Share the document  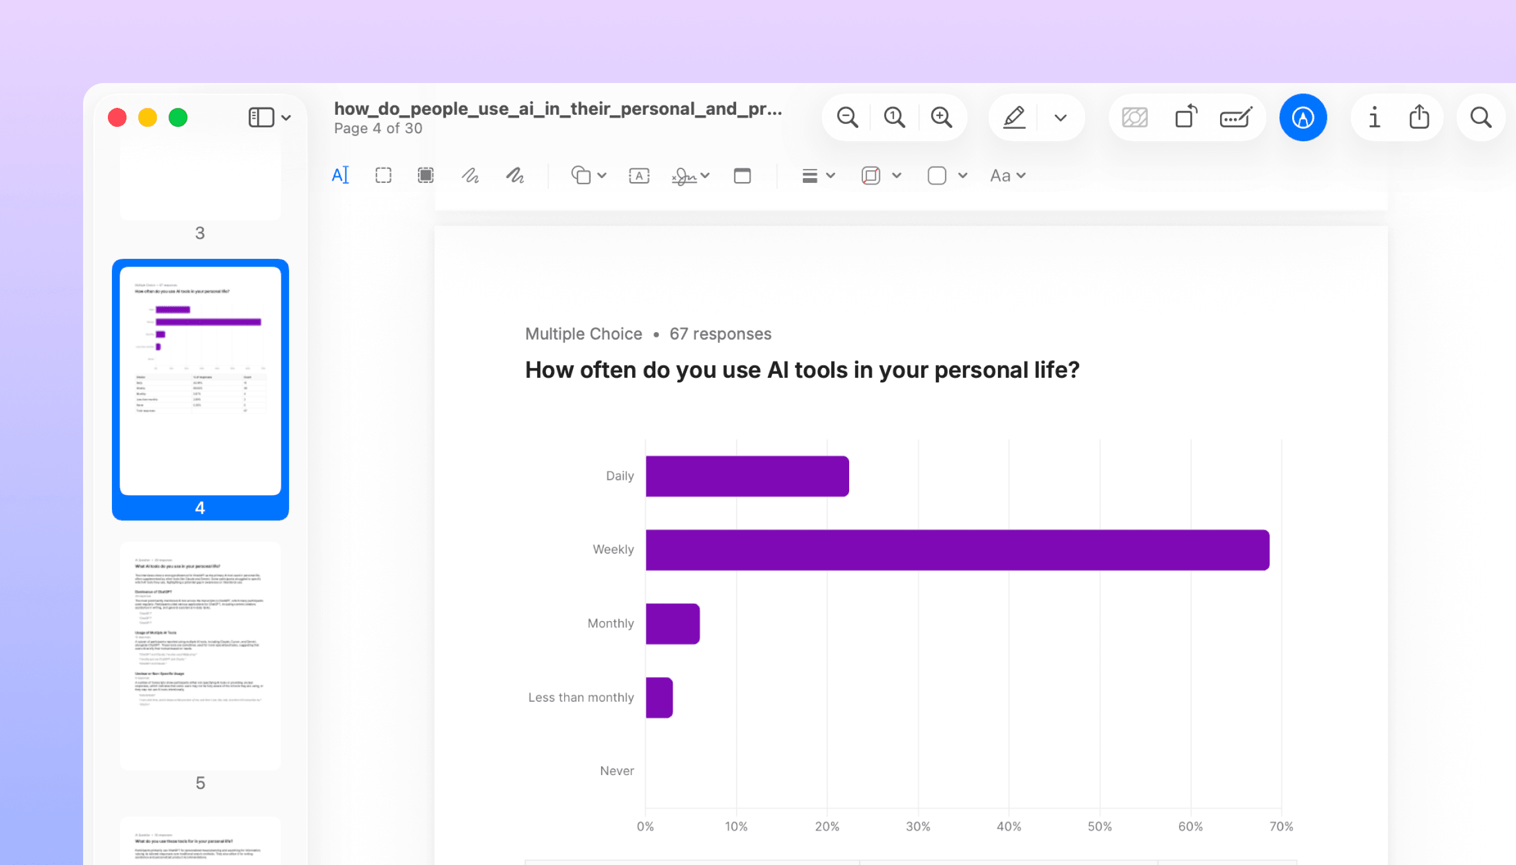(1419, 117)
